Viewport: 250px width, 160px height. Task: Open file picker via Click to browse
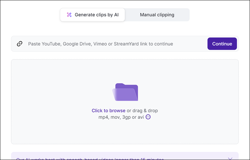point(108,111)
